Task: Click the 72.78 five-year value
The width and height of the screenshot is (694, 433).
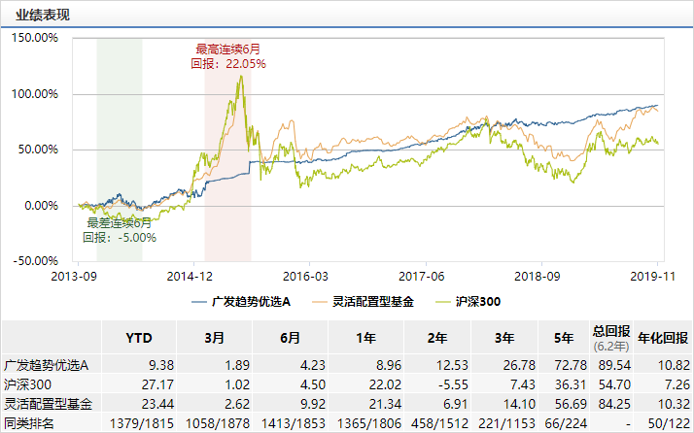Action: pos(571,365)
